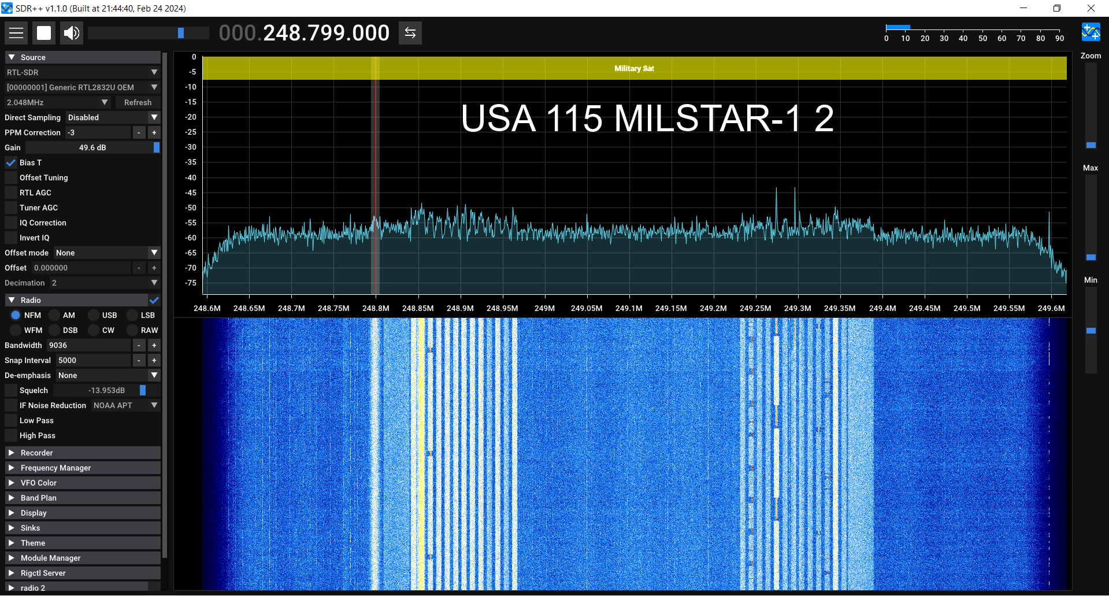Viewport: 1109px width, 596px height.
Task: Decrease PPM Correction with minus button
Action: (139, 132)
